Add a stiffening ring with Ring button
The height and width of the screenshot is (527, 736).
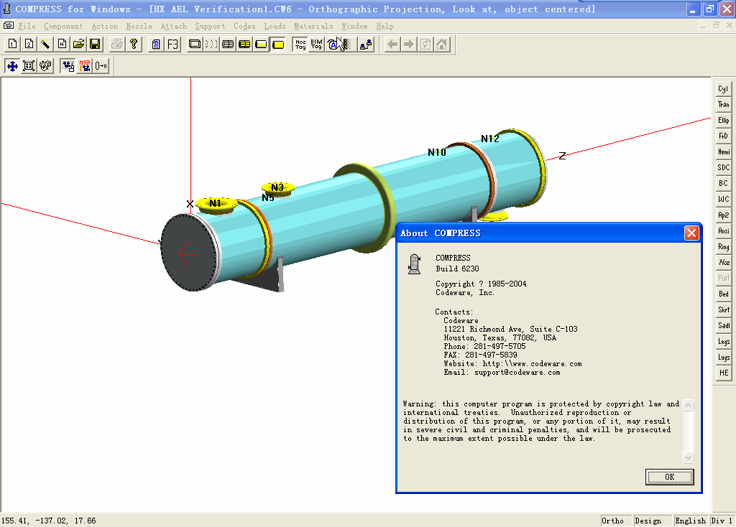tap(723, 246)
